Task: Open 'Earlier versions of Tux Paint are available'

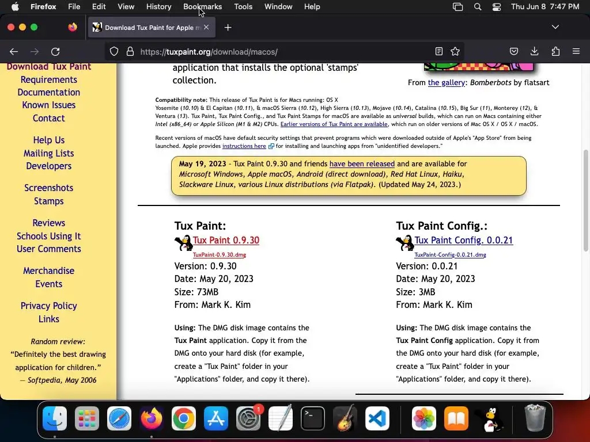Action: (x=334, y=124)
